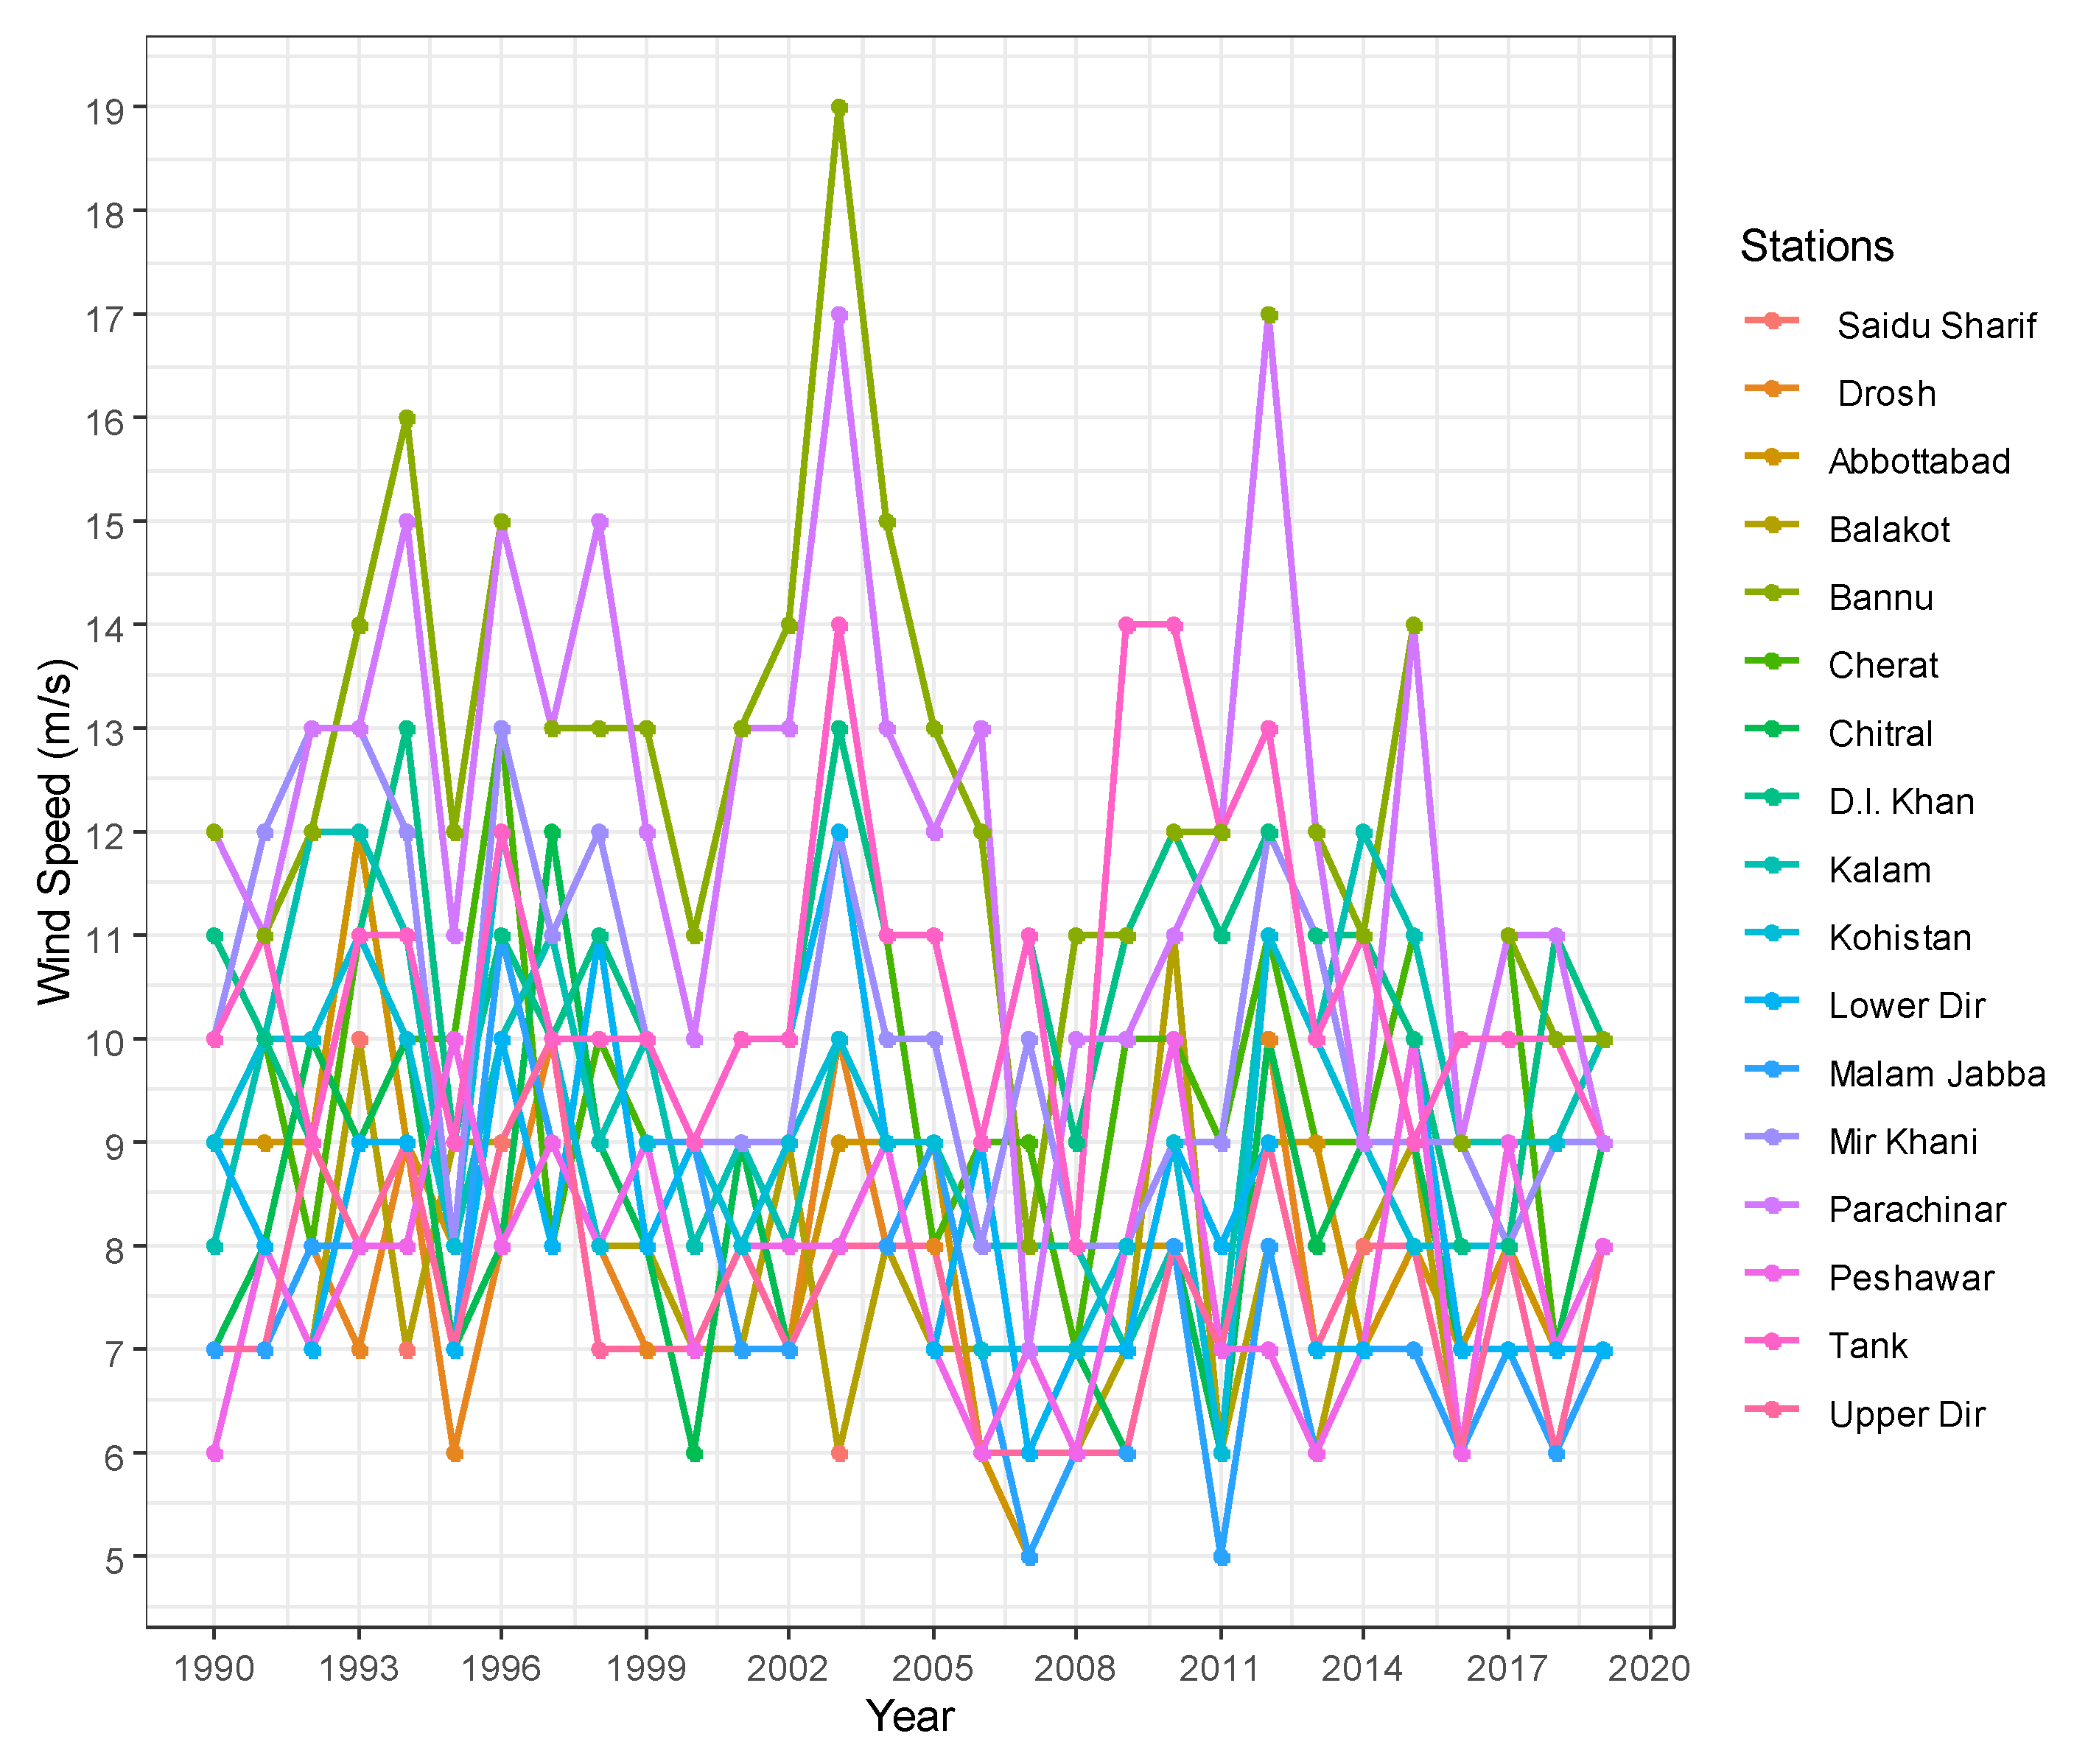Click the Stations legend title
Image resolution: width=2074 pixels, height=1764 pixels.
click(x=1816, y=246)
